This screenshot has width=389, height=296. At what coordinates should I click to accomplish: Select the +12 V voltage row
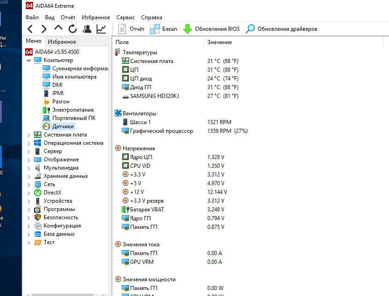coord(174,192)
